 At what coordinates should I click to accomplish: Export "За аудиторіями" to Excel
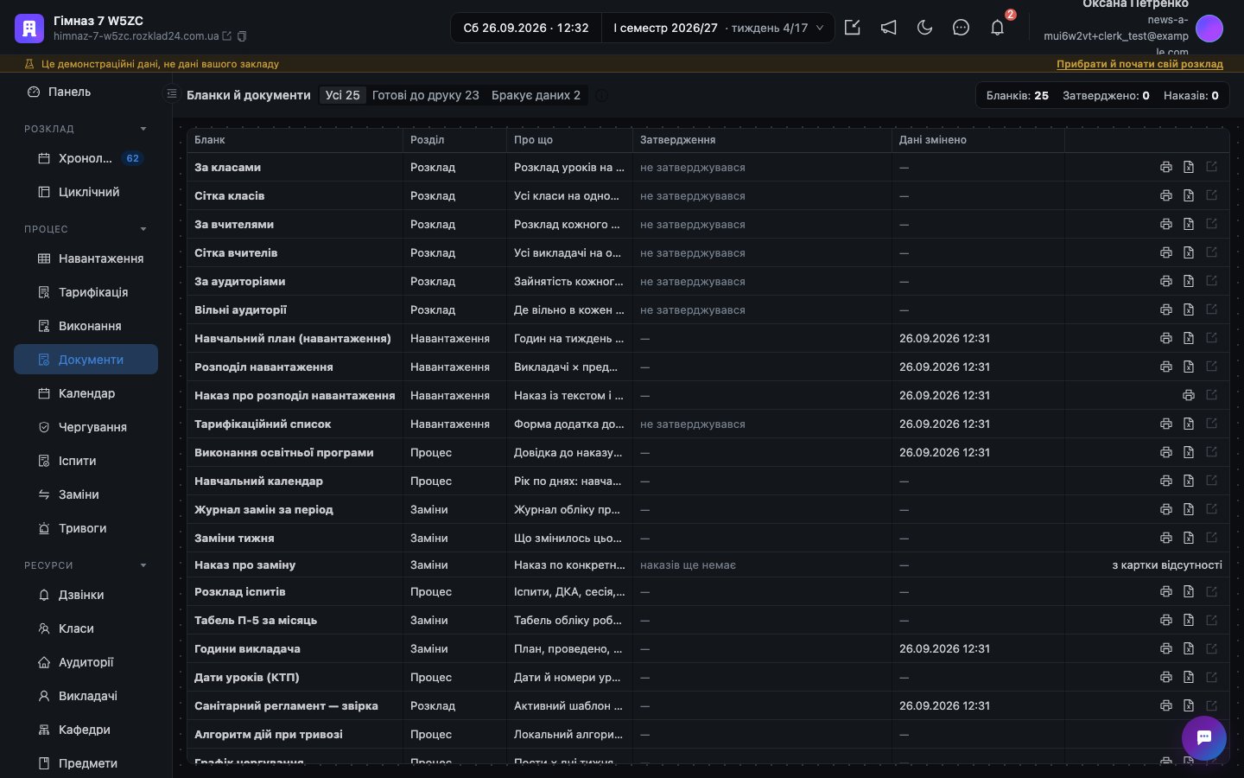coord(1189,281)
